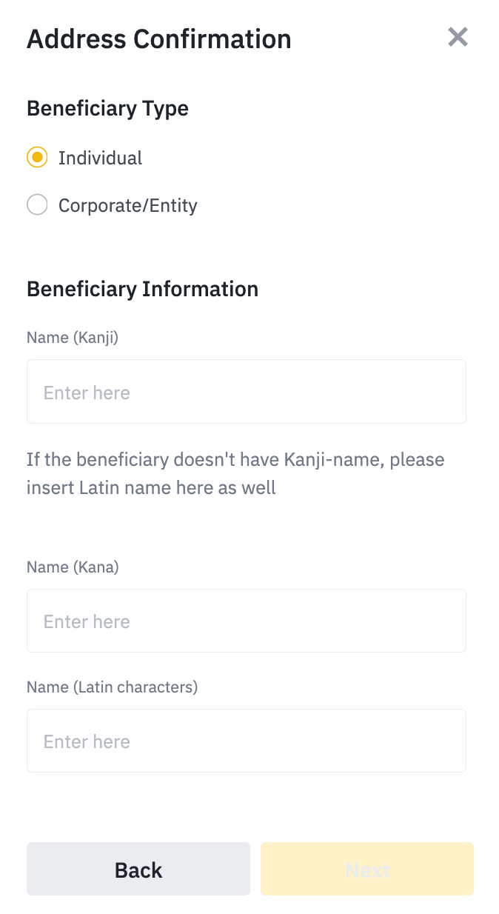Click into Name (Latin characters) field
499x914 pixels.
[246, 741]
